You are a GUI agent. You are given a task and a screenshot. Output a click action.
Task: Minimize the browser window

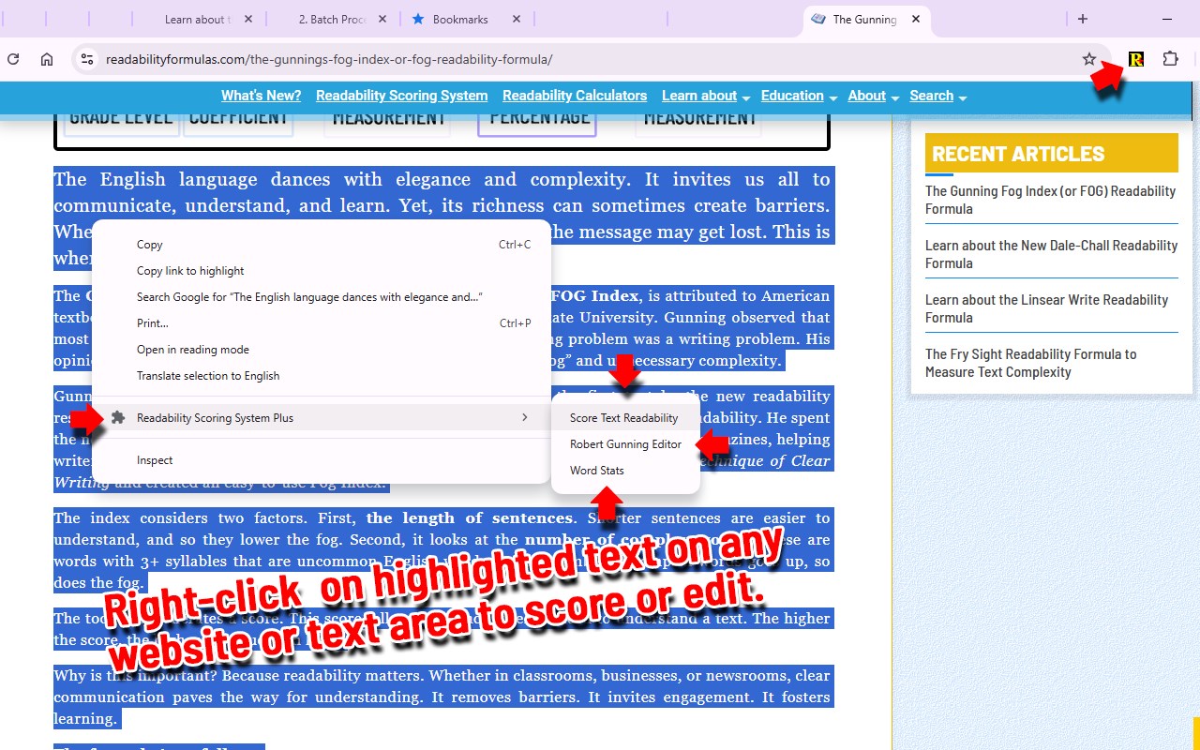[x=1167, y=19]
